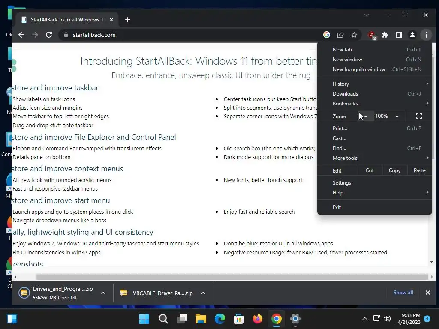The height and width of the screenshot is (329, 439).
Task: Open the clock showing 9:33 PM
Action: [x=409, y=319]
